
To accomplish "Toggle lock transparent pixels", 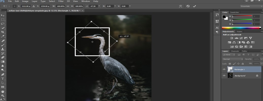I will tap(230, 64).
